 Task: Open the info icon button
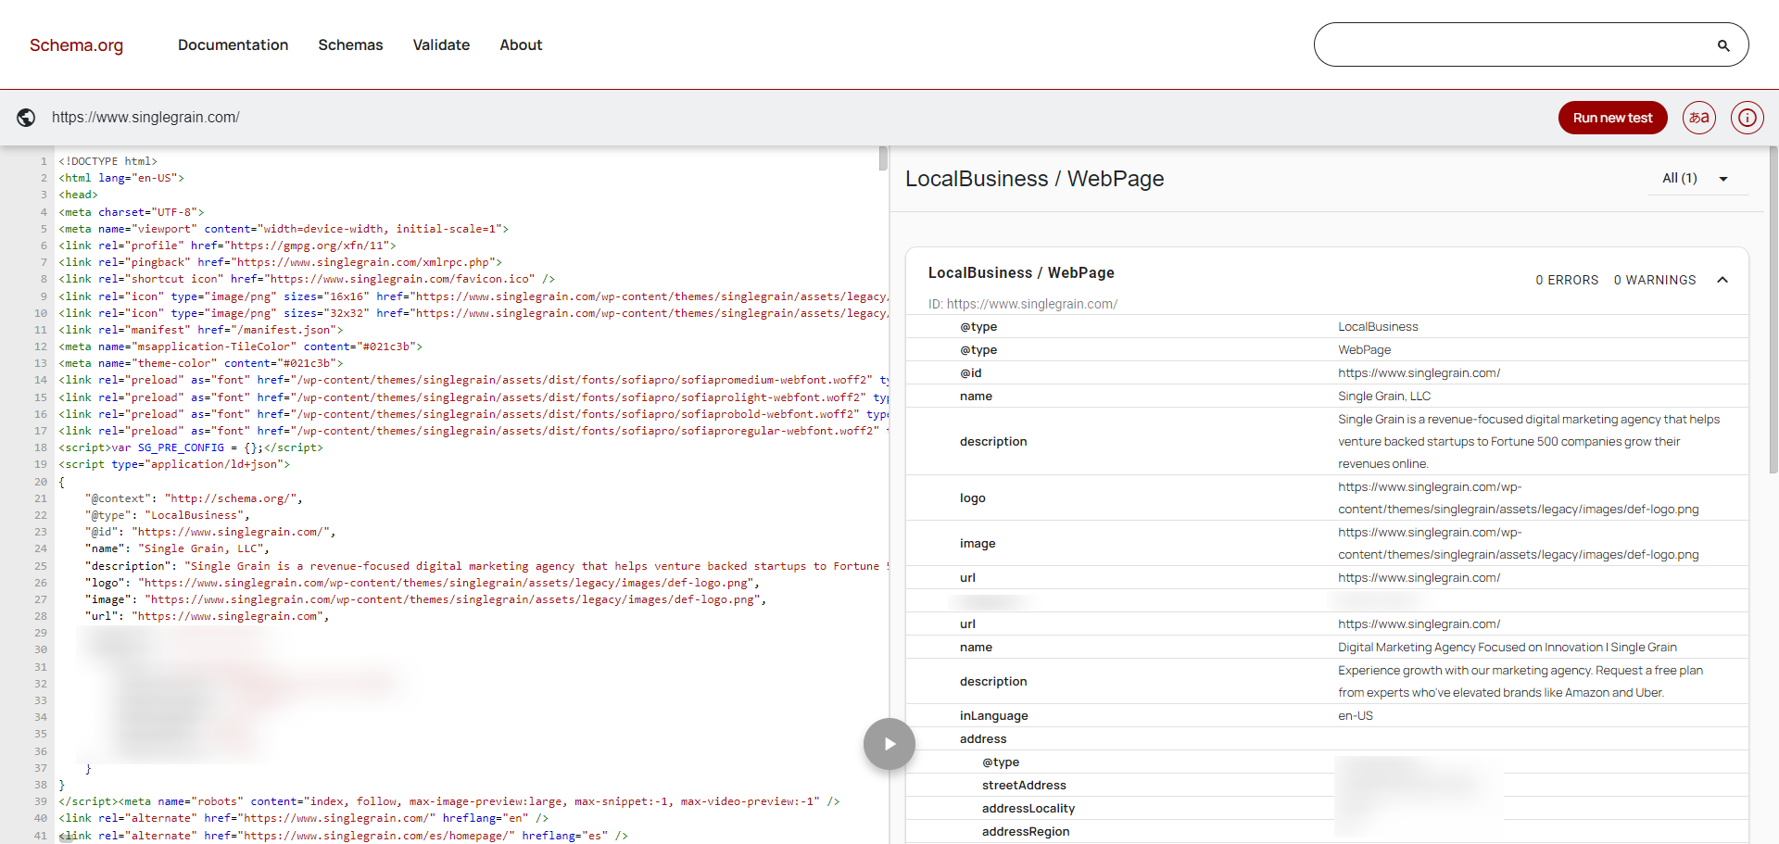(1747, 118)
